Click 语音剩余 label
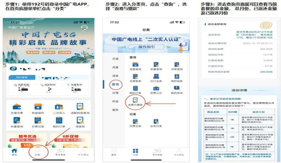Screen dimensions: 281x163 50,85
